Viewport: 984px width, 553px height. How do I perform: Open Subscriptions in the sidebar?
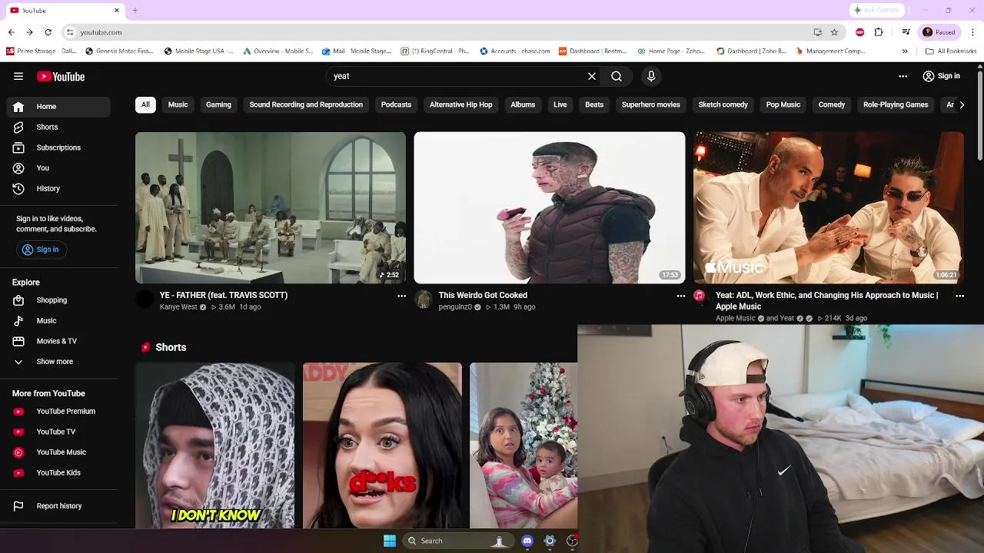tap(58, 147)
